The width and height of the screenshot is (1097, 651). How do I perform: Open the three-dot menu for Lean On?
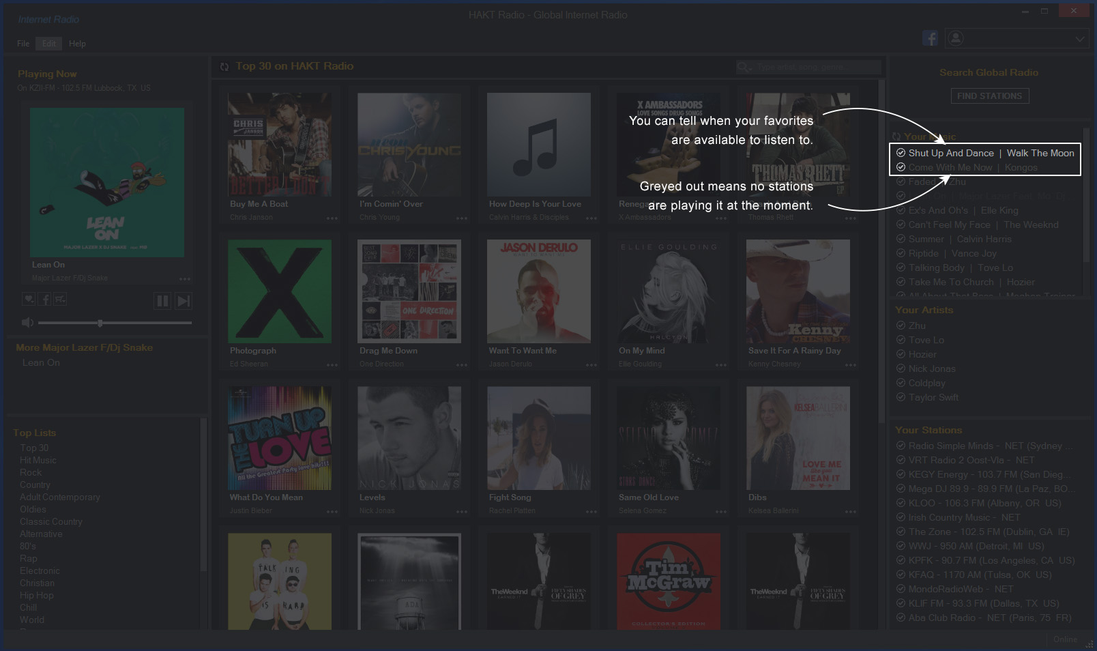coord(185,279)
